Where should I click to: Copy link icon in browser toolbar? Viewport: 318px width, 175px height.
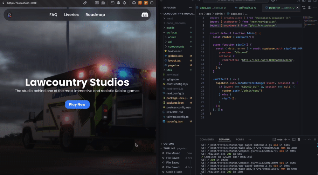point(85,3)
